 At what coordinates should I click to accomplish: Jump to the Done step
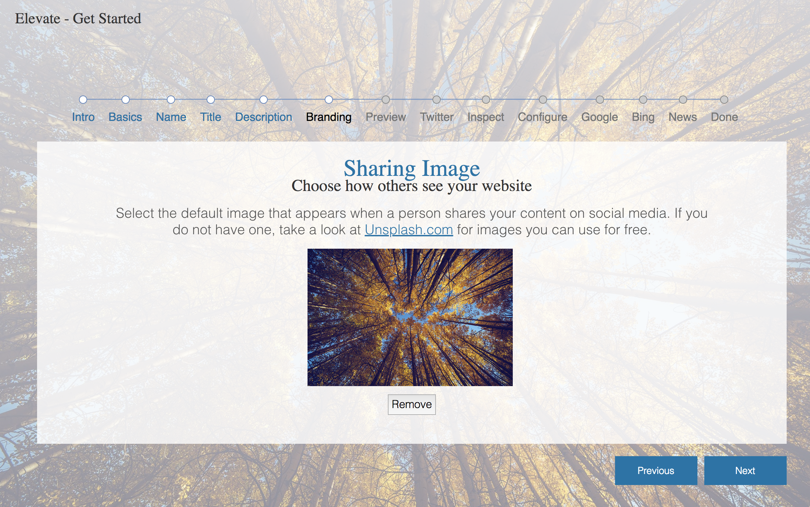coord(724,117)
